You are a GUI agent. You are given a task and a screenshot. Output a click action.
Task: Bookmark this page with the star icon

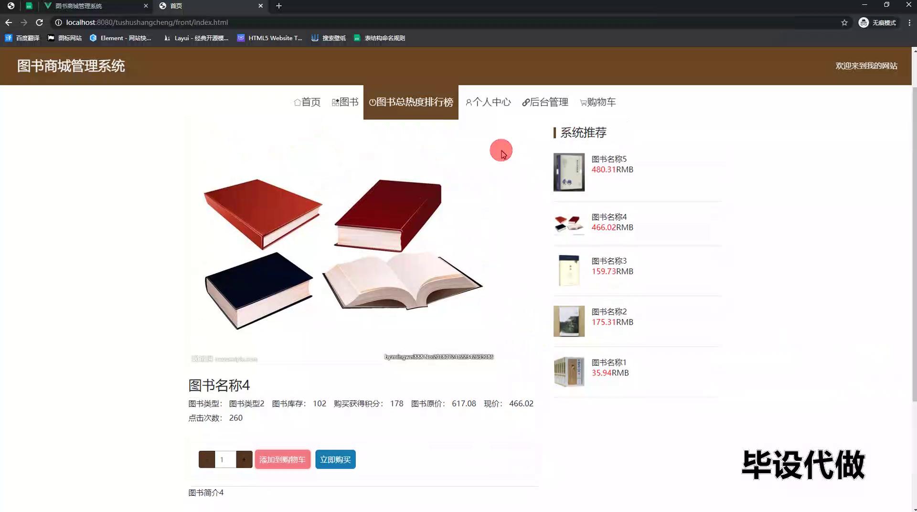pos(844,22)
